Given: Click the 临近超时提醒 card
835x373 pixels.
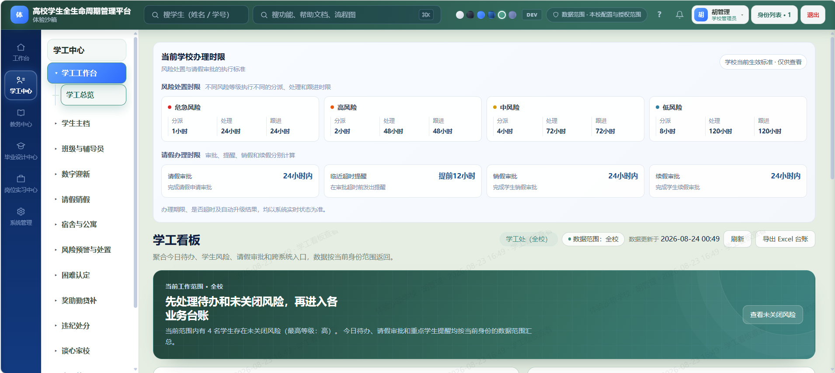Looking at the screenshot, I should point(403,181).
